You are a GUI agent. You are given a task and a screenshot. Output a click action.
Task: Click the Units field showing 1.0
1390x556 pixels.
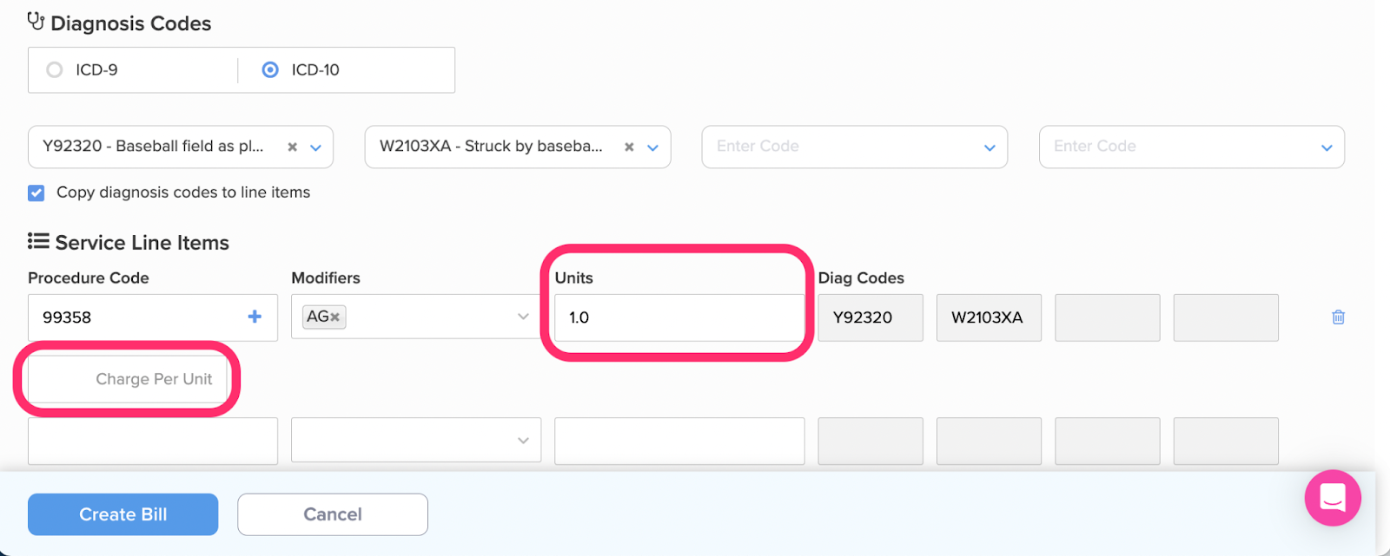pos(679,317)
